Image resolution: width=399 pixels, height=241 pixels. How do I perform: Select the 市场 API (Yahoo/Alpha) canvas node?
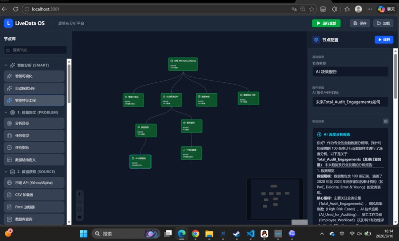pos(183,64)
